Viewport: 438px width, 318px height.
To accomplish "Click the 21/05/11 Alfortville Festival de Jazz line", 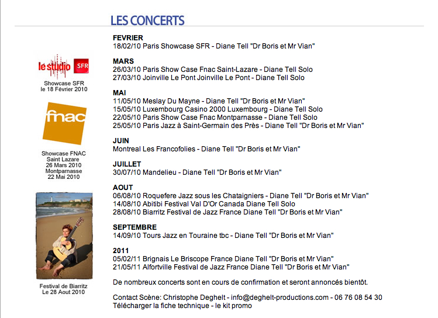I will point(231,267).
